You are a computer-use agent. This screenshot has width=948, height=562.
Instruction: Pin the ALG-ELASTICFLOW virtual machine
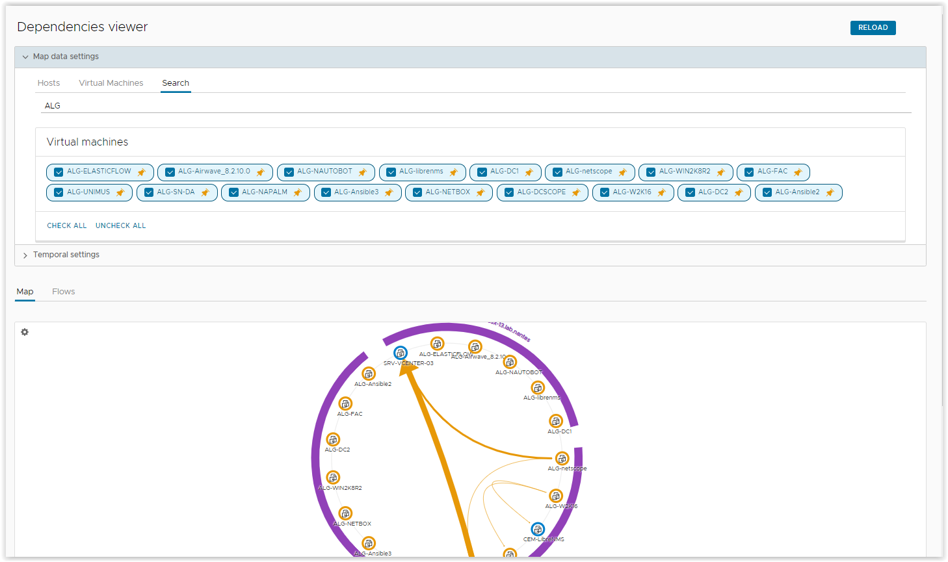coord(141,172)
